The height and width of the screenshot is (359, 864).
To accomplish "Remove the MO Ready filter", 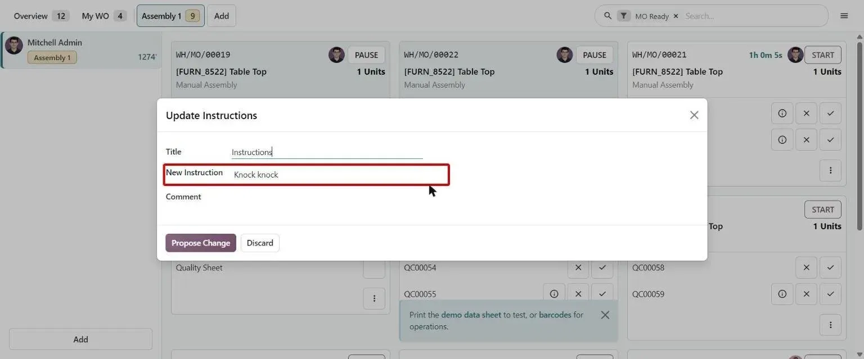I will coord(676,16).
